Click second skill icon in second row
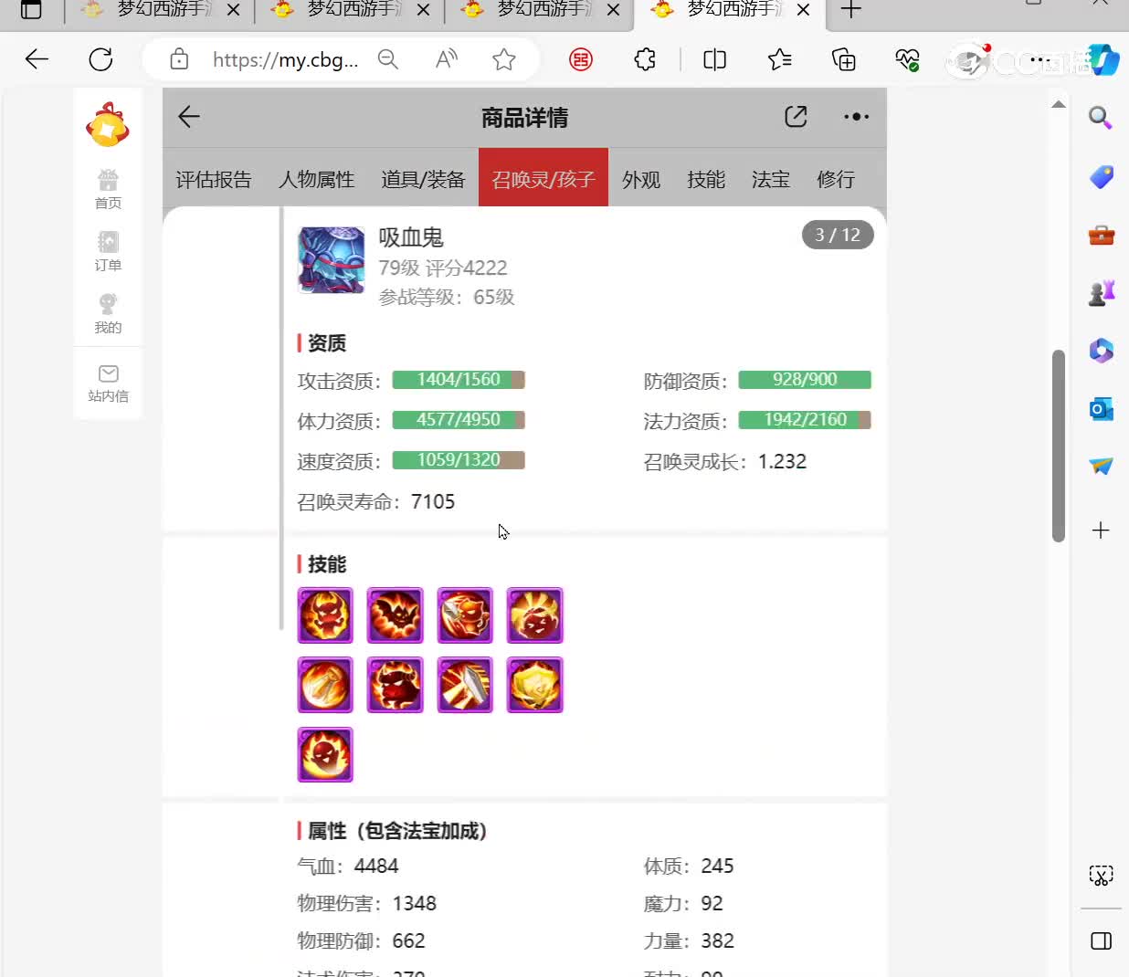Screen dimensions: 1129x977 click(x=396, y=685)
